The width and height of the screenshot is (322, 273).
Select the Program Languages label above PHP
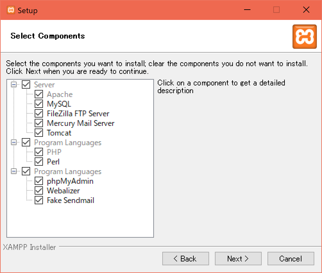coord(68,143)
